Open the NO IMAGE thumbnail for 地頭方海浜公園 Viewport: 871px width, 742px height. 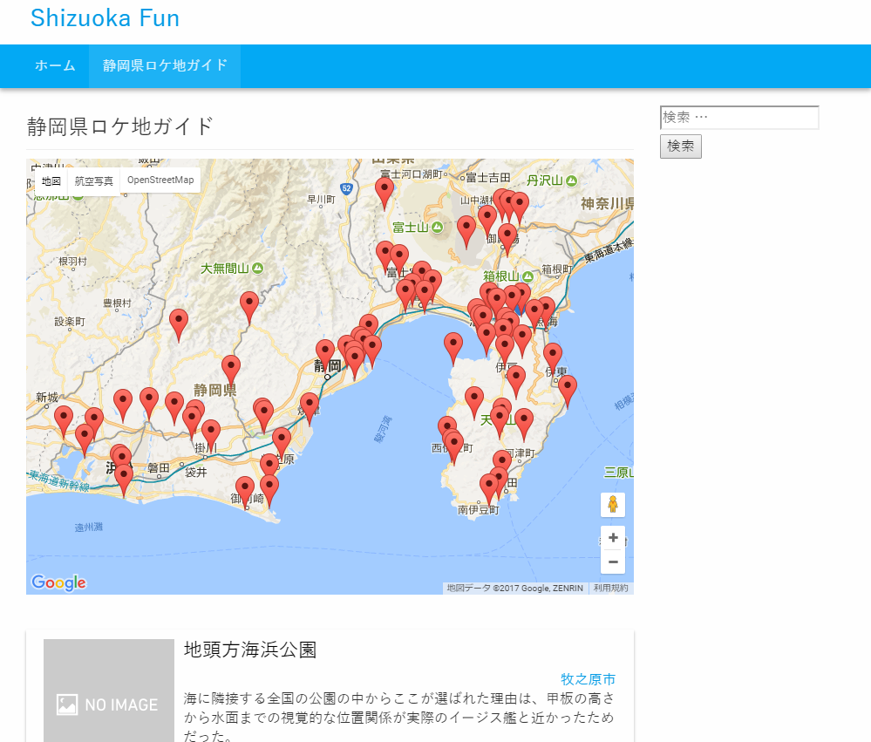coord(109,691)
